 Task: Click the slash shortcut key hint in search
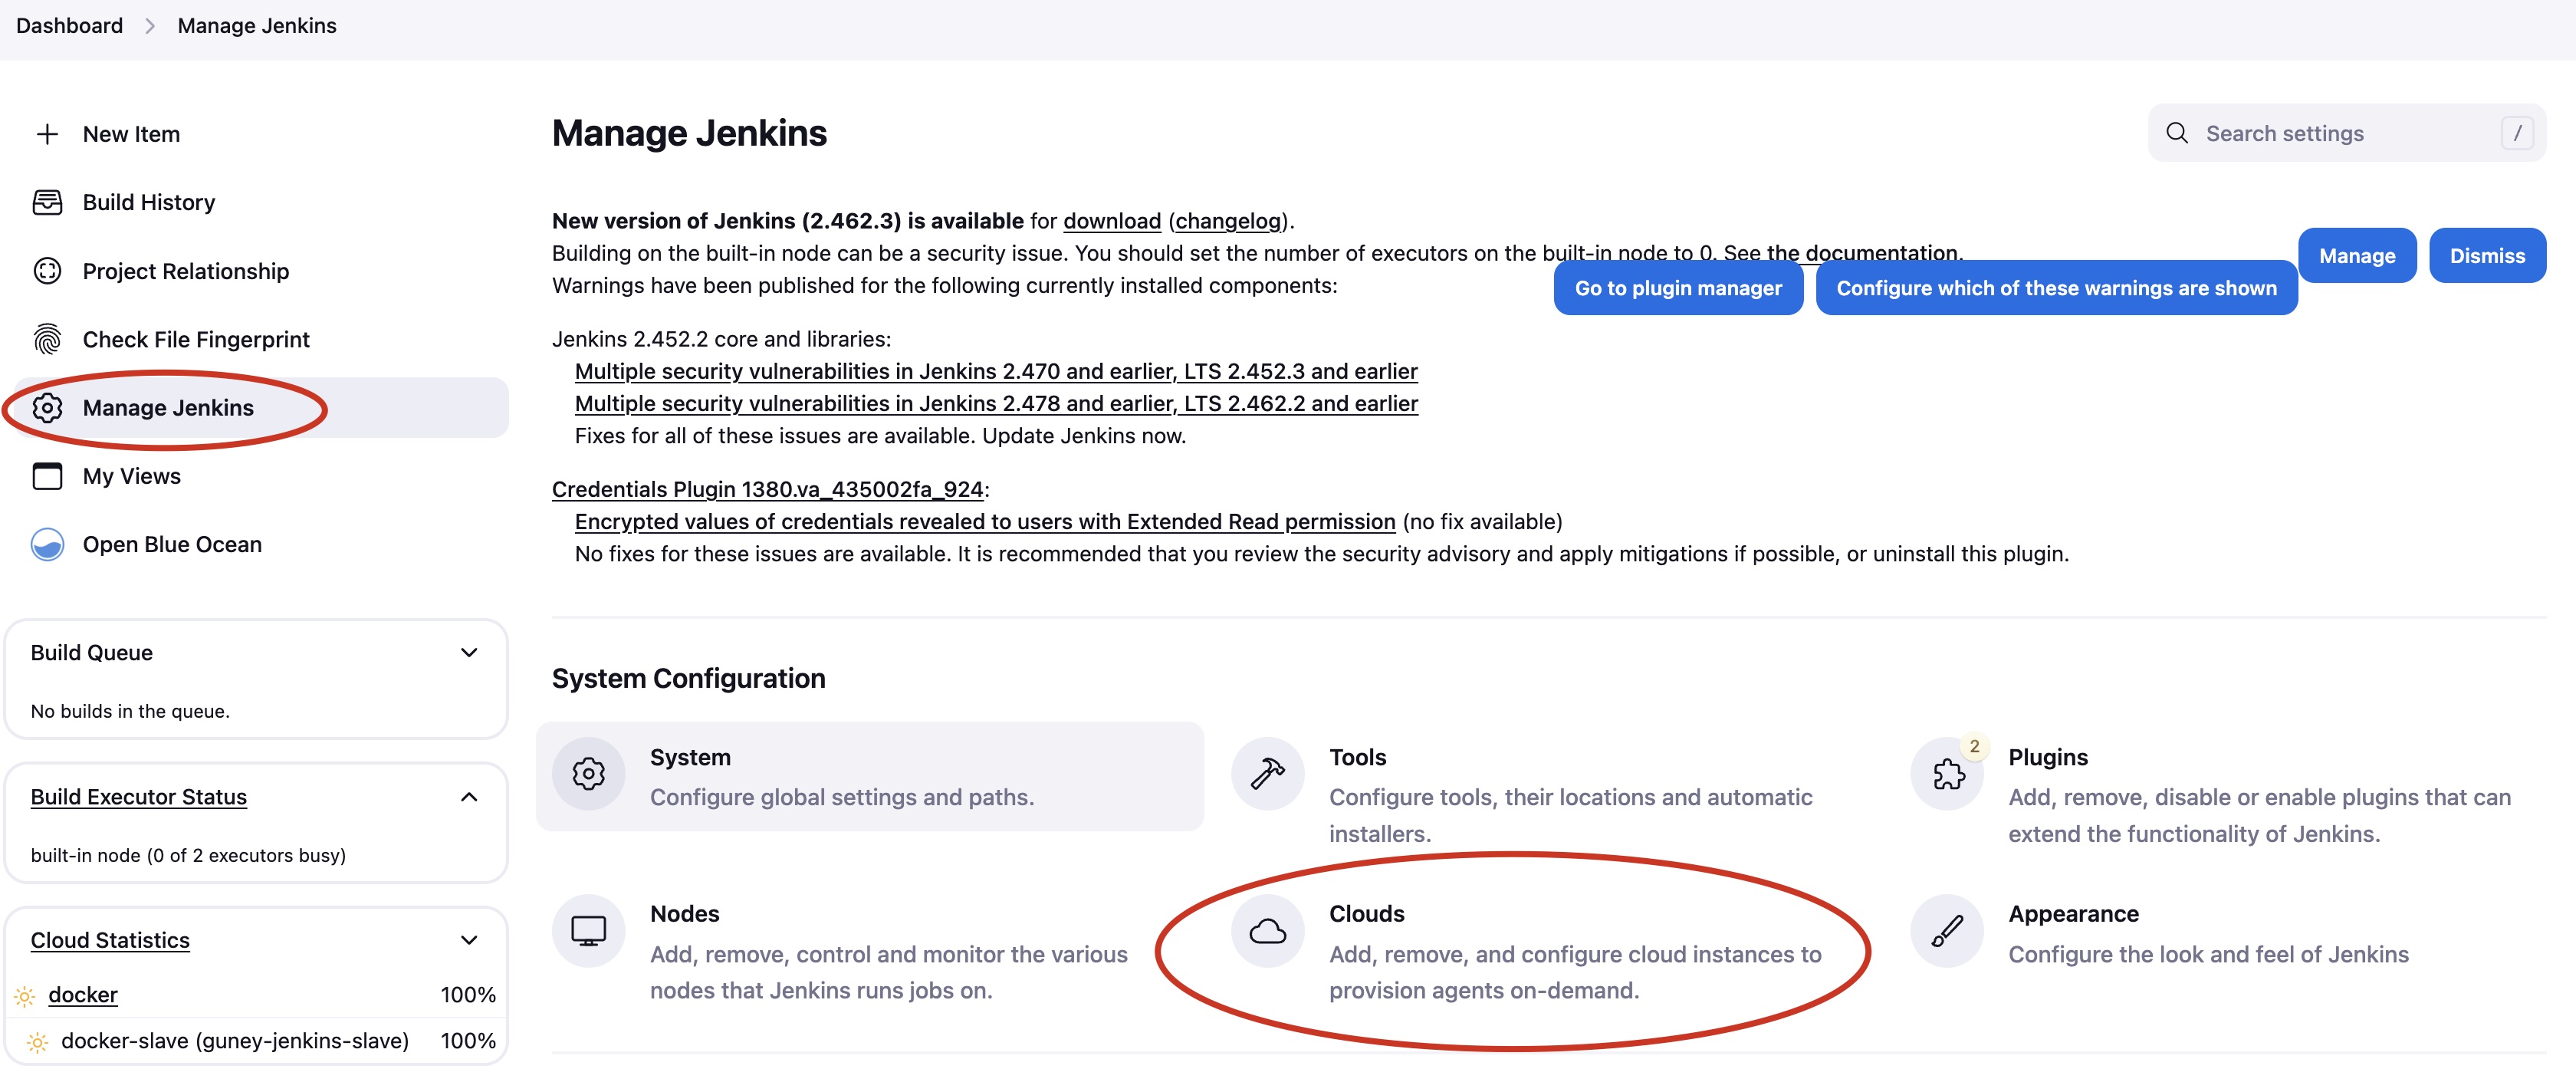coord(2517,133)
